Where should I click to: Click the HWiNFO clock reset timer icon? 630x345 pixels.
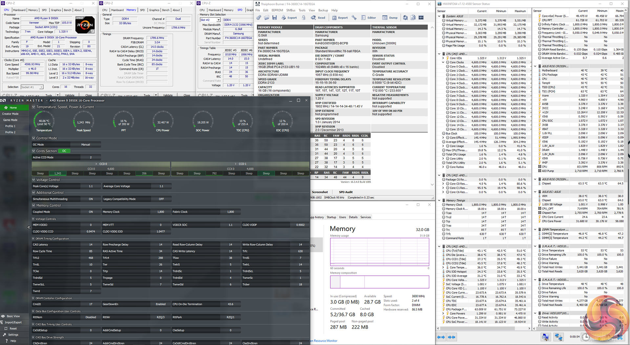(586, 337)
